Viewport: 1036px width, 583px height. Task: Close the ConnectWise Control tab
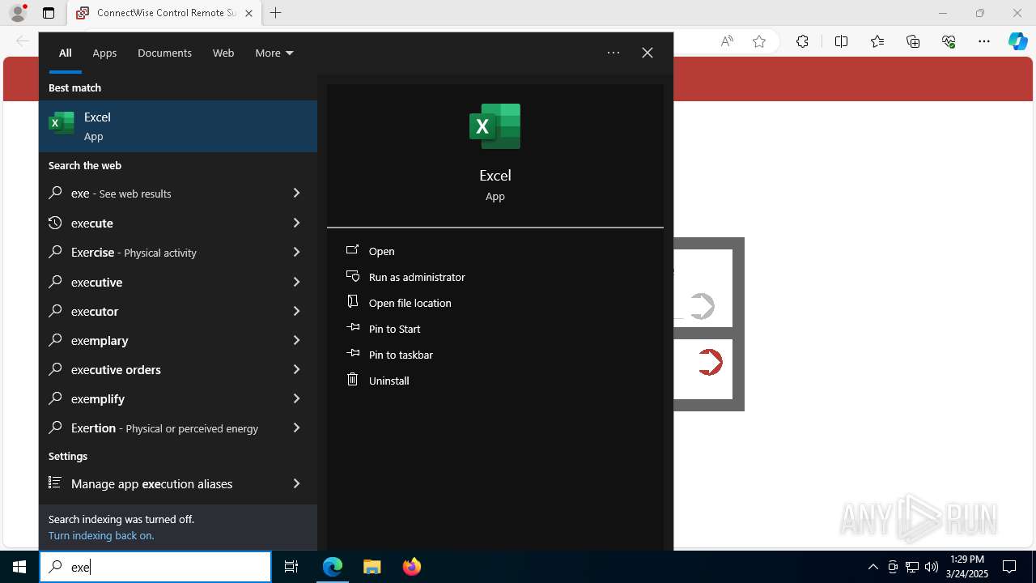248,13
